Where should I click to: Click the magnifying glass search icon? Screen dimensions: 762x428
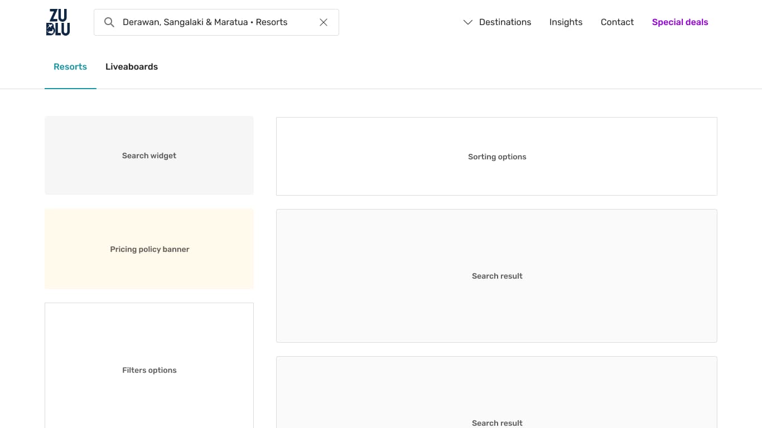pyautogui.click(x=109, y=22)
